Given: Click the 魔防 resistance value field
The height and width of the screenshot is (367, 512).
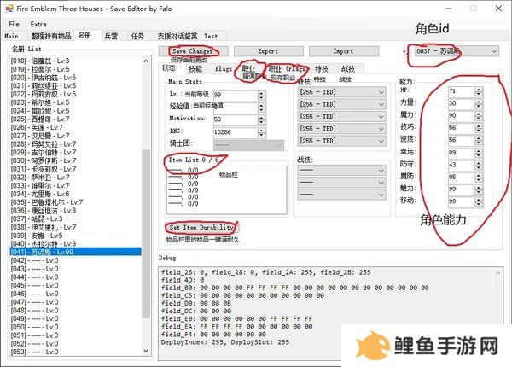Looking at the screenshot, I should coord(462,177).
